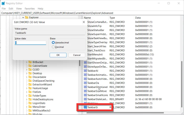
Task: Click the TaskbarStateLast... binary value icon
Action: 85,99
